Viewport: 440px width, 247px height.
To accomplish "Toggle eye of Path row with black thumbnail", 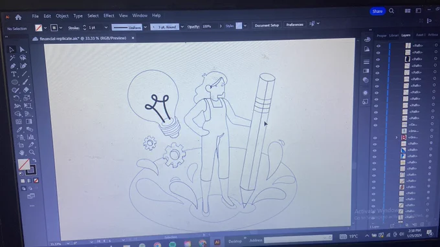I will coord(378,59).
